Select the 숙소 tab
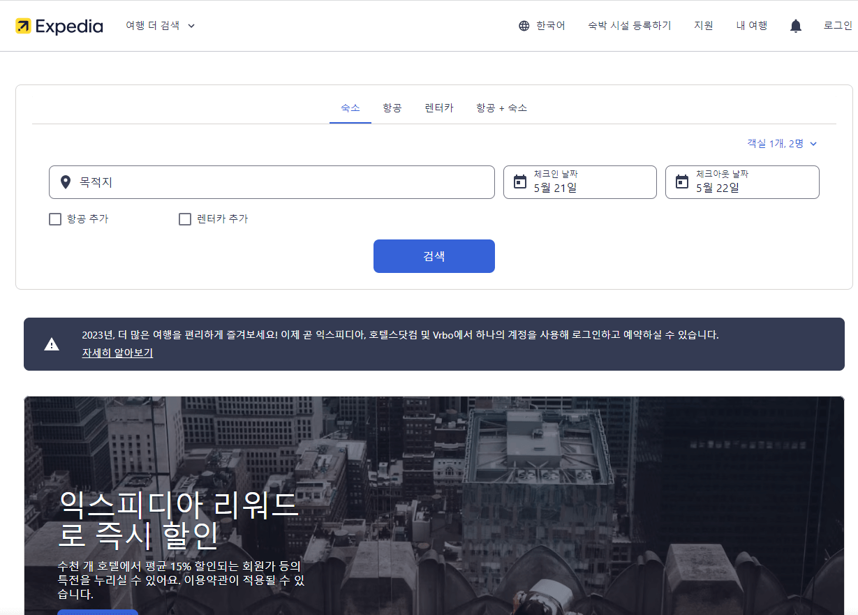This screenshot has width=858, height=615. pos(350,108)
